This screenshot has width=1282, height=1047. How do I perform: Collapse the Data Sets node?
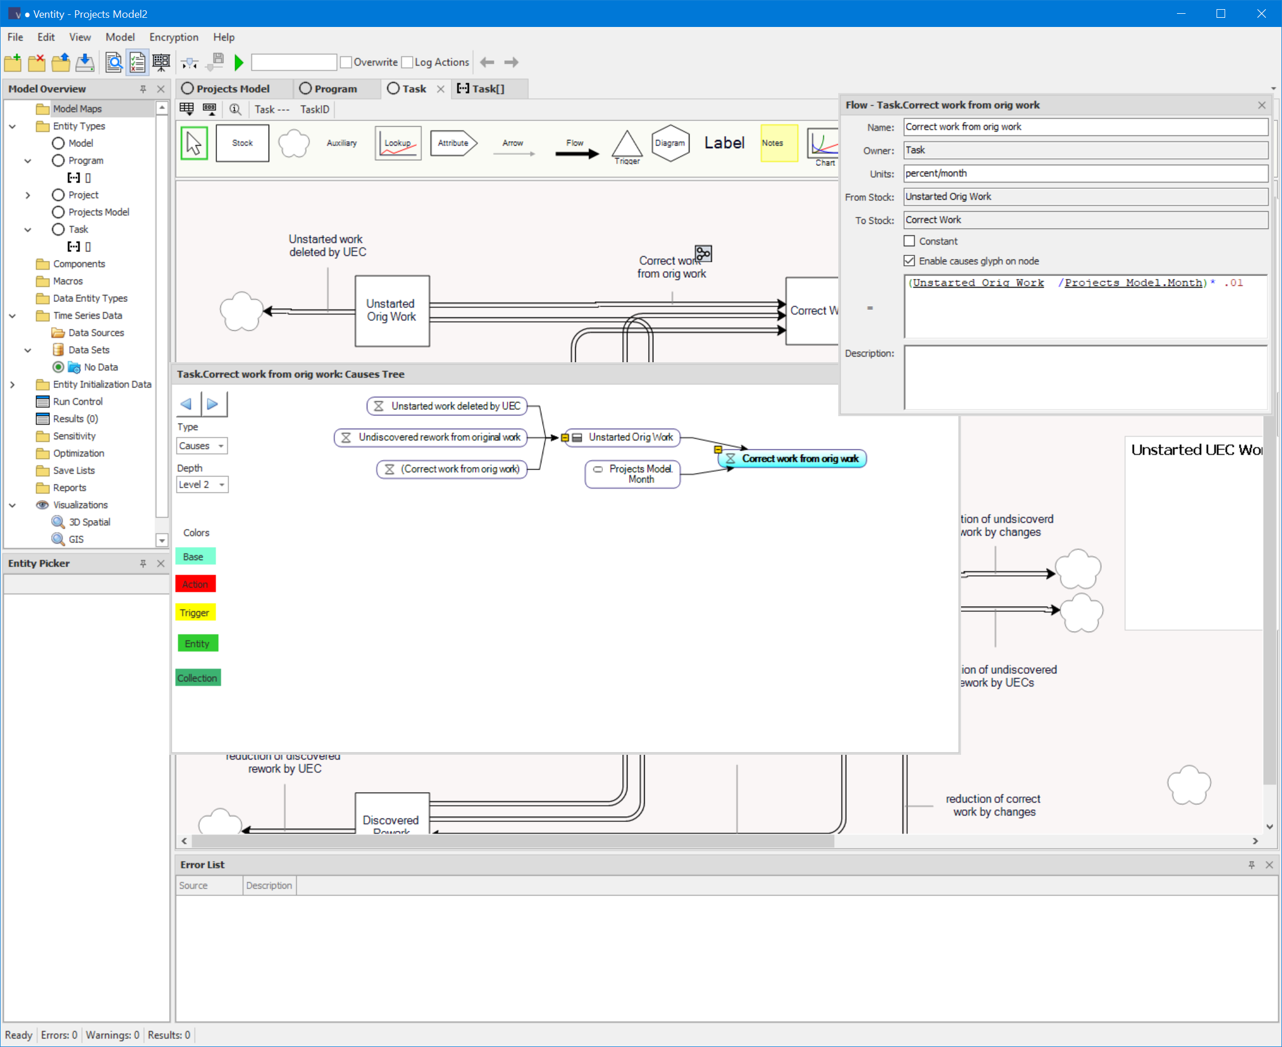[28, 350]
